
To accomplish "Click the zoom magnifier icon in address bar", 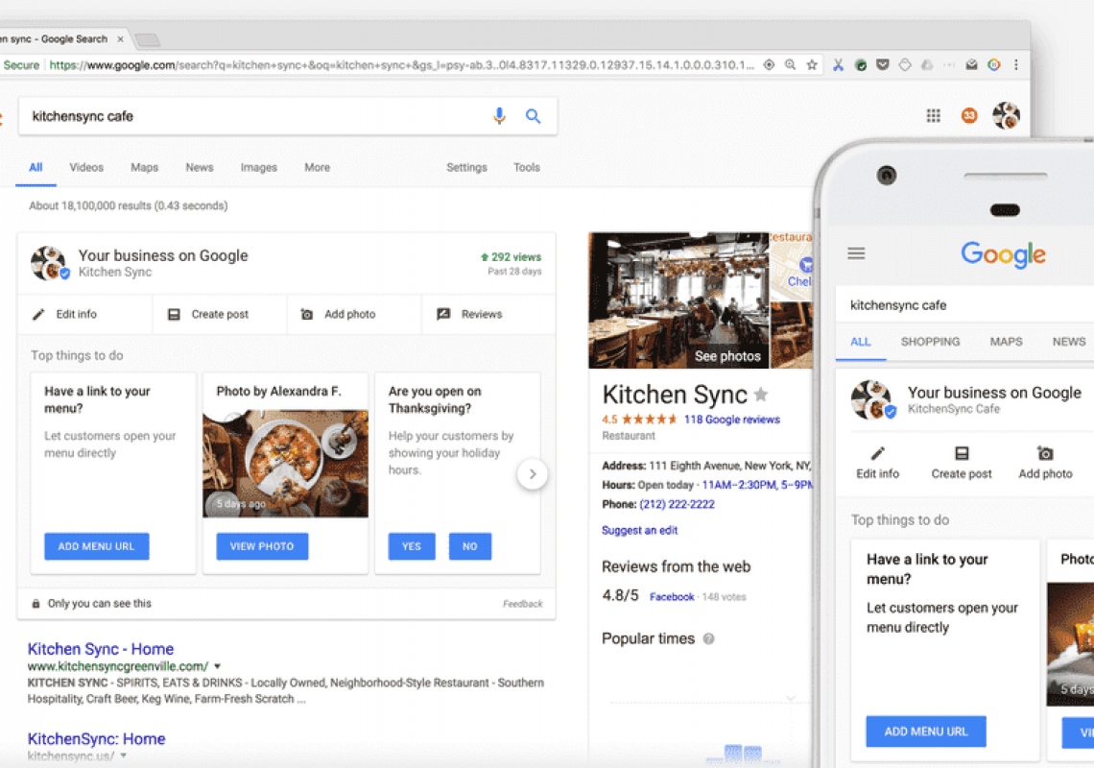I will [791, 65].
